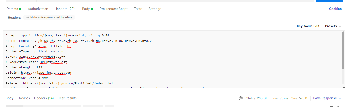The height and width of the screenshot is (107, 352).
Task: Open the Presets dropdown
Action: pos(333,26)
